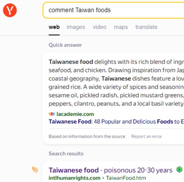This screenshot has width=184, height=182.
Task: Click the TaiwanFood.htm breadcrumb path
Action: point(126,178)
